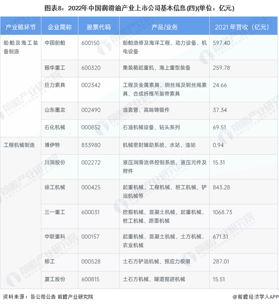Click product text 石油机械设备、钻头系列
This screenshot has height=305, width=279.
point(151,127)
